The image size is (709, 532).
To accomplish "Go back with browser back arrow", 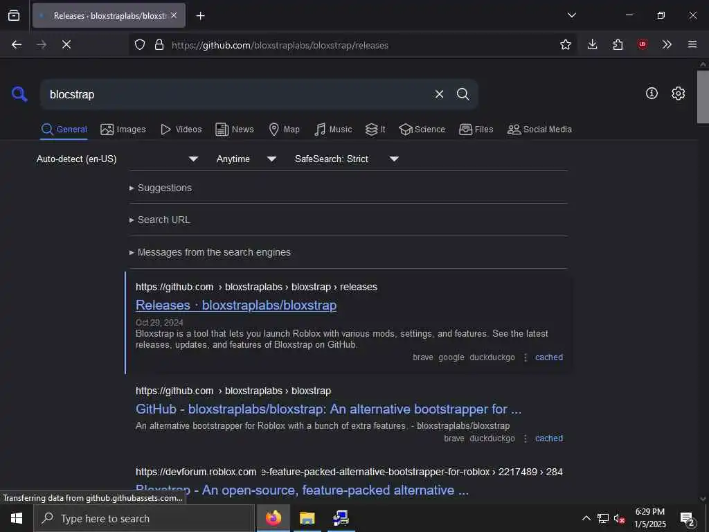I will pyautogui.click(x=17, y=44).
